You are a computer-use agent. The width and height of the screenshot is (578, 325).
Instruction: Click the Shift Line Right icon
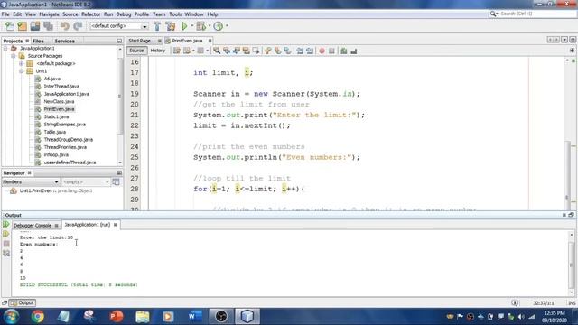310,51
